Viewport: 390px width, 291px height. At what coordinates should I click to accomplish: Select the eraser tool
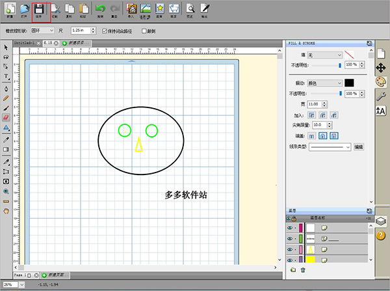6,117
